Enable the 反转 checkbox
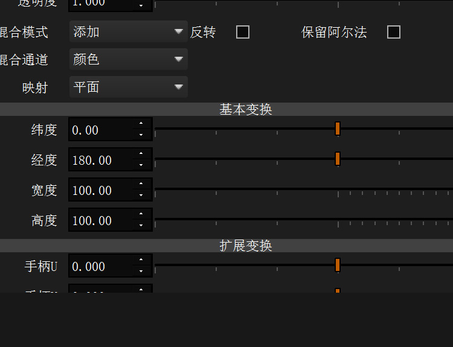Screen dimensions: 453x347 pos(243,32)
